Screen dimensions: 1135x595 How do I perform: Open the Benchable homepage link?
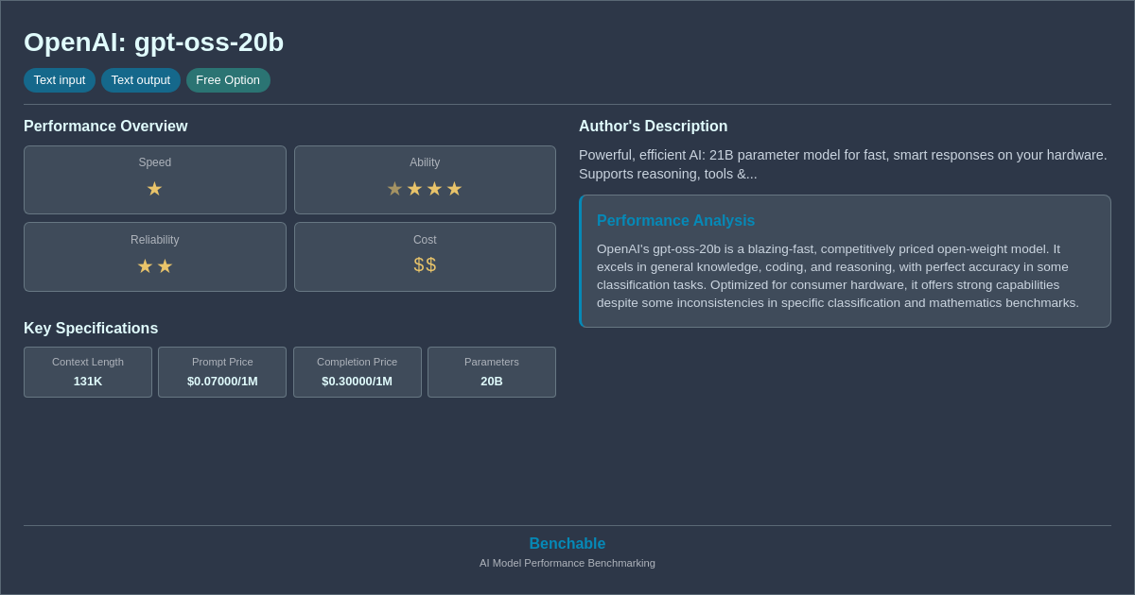pyautogui.click(x=567, y=543)
